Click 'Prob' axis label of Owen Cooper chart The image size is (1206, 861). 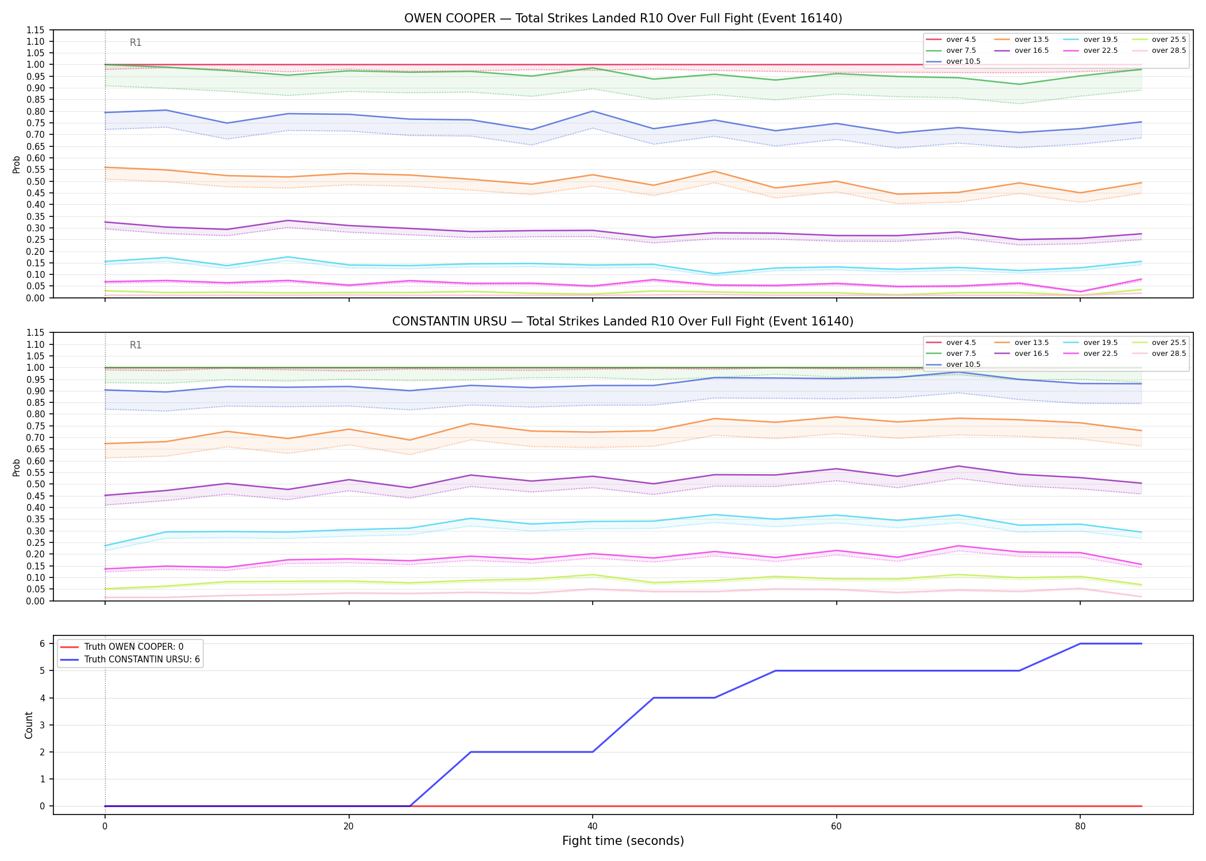coord(17,164)
